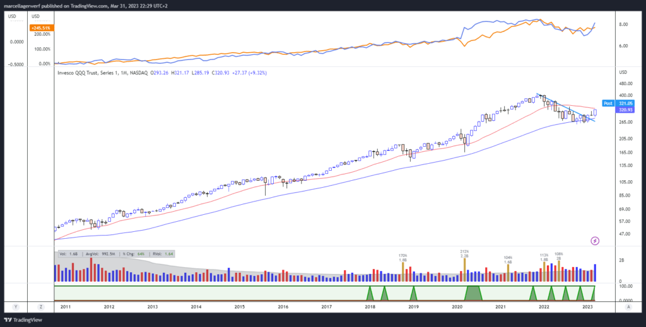Click the 113% 1.8B volume bar label
The width and height of the screenshot is (646, 327).
[544, 257]
